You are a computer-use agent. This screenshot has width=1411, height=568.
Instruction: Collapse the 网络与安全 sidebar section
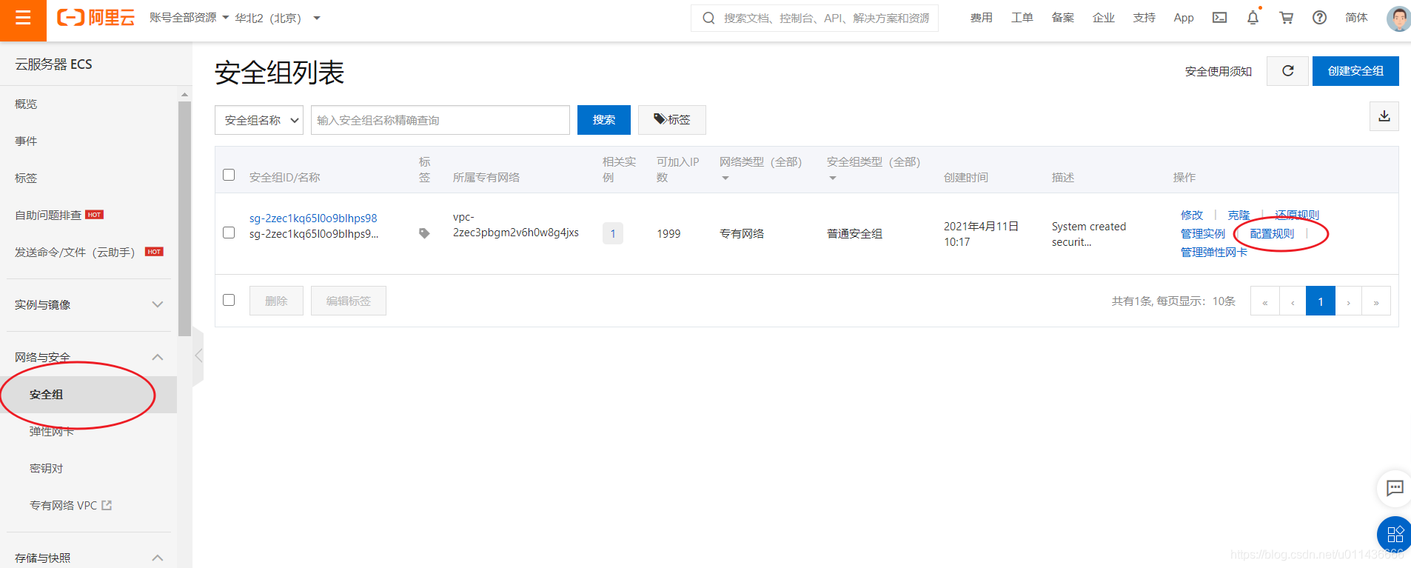89,357
